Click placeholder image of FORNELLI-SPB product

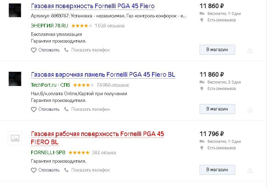(x=15, y=138)
